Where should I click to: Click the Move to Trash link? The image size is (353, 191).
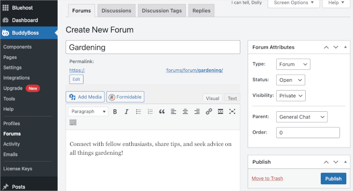[x=267, y=179]
